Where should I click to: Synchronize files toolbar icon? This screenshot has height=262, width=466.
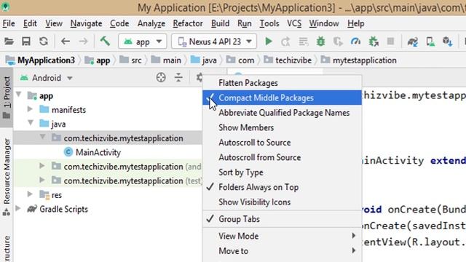click(x=44, y=41)
